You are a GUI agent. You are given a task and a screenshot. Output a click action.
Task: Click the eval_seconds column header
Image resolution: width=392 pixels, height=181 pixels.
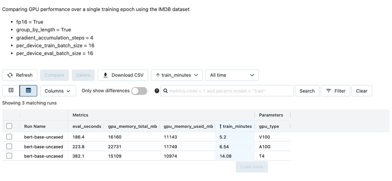tap(87, 126)
